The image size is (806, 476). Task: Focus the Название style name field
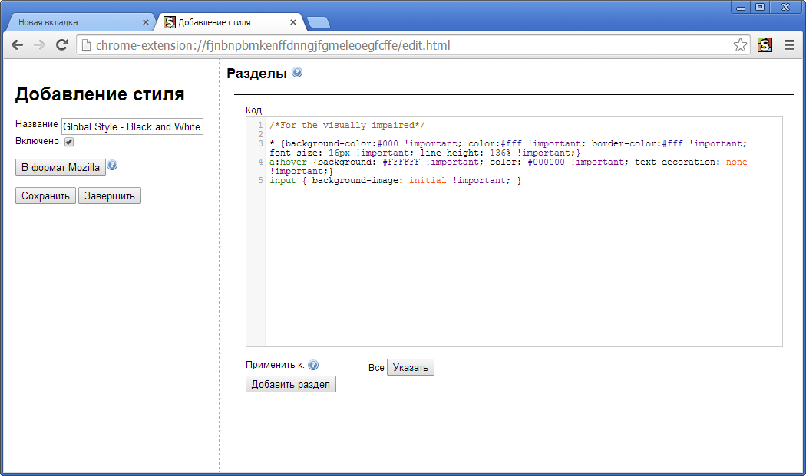pyautogui.click(x=132, y=126)
